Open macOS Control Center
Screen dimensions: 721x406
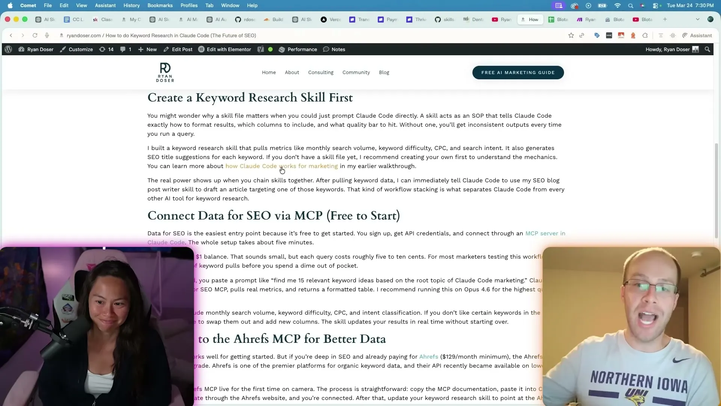click(x=656, y=5)
